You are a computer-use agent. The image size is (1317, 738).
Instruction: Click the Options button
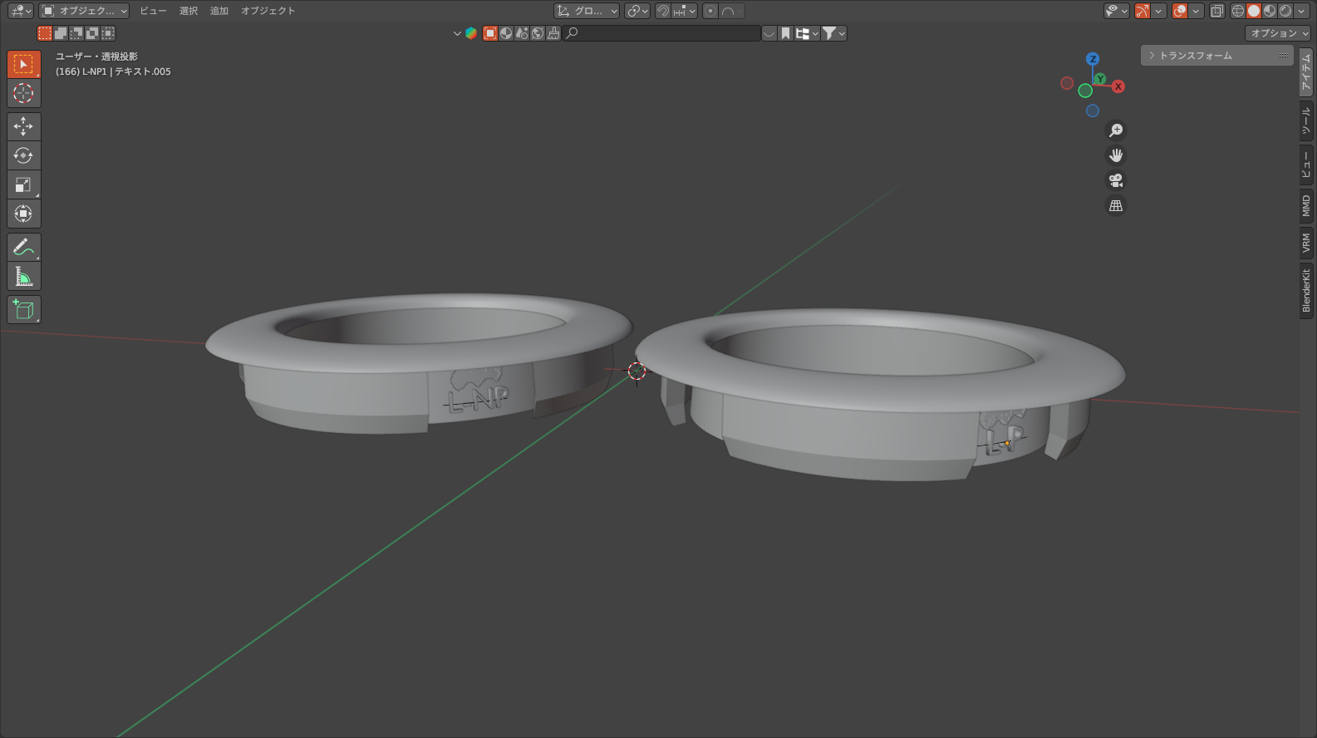click(x=1278, y=33)
